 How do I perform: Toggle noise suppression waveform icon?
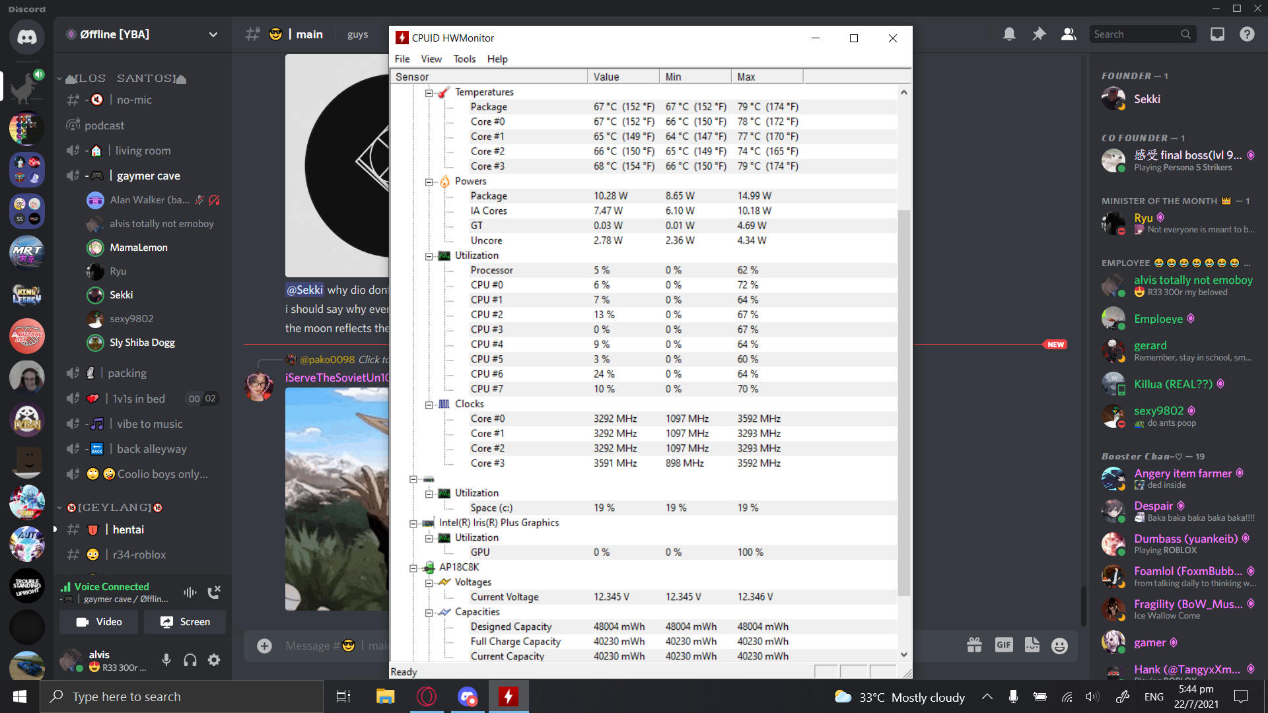tap(190, 592)
